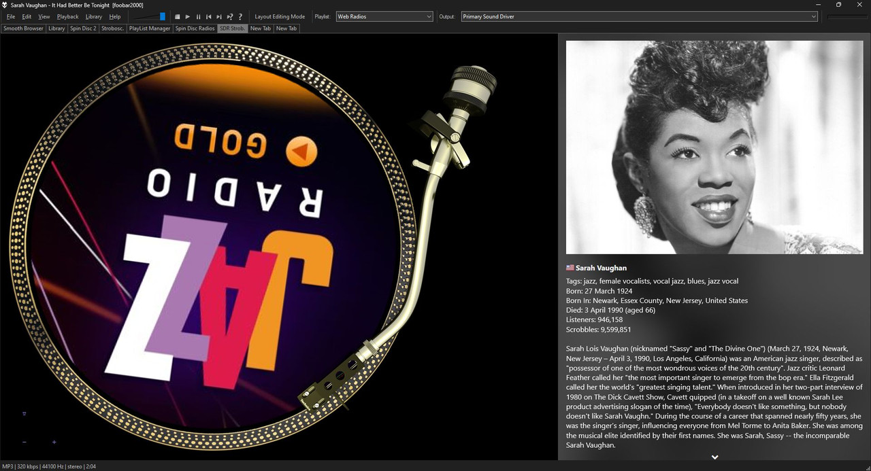The width and height of the screenshot is (871, 471).
Task: Click the Layout Editing Mode button
Action: pyautogui.click(x=280, y=16)
